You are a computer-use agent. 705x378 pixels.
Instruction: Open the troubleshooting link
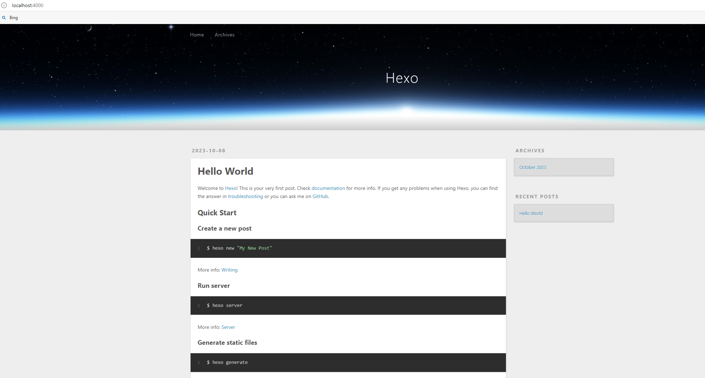click(x=245, y=196)
